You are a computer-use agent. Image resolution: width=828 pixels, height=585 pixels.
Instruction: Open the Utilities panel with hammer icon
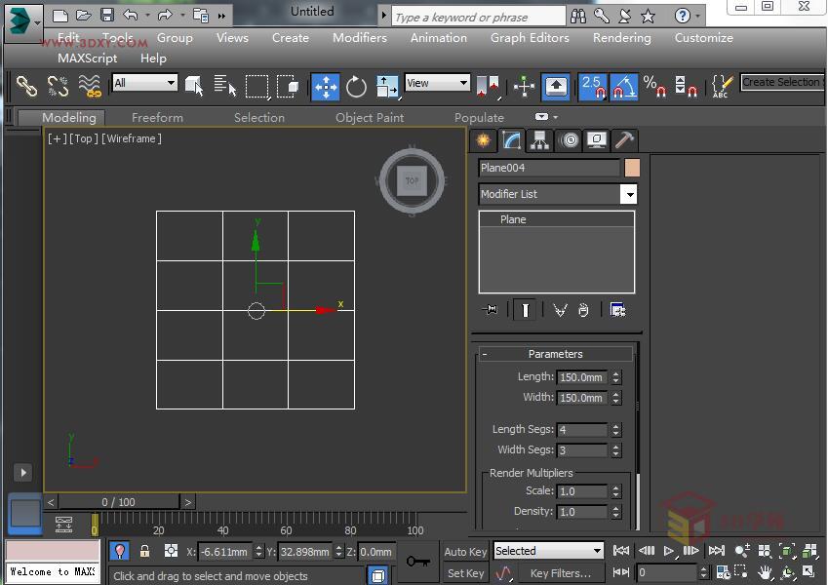click(623, 140)
